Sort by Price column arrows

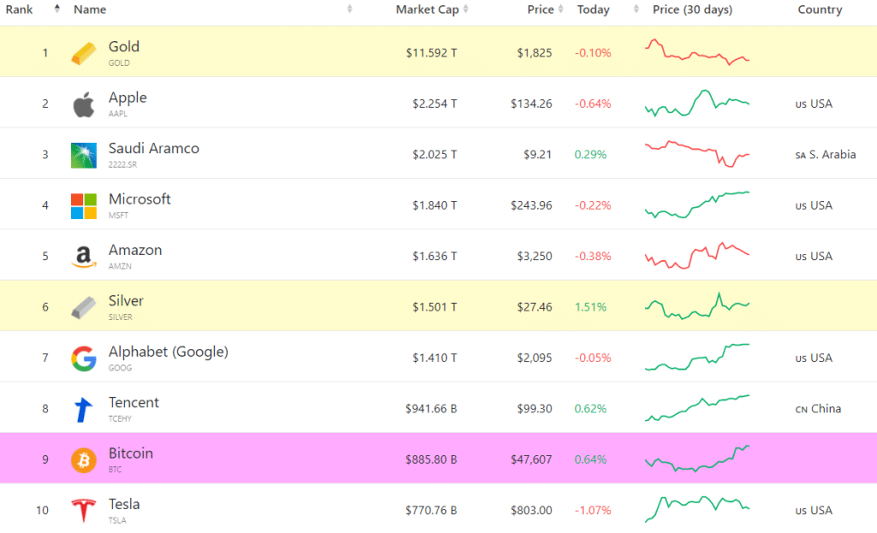(560, 9)
